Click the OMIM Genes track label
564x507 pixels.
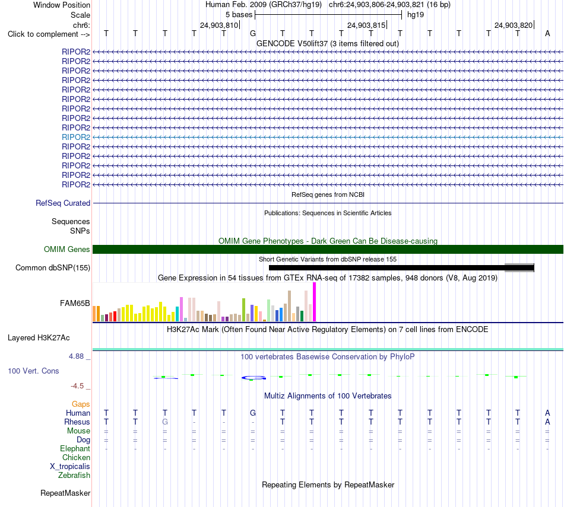(67, 250)
